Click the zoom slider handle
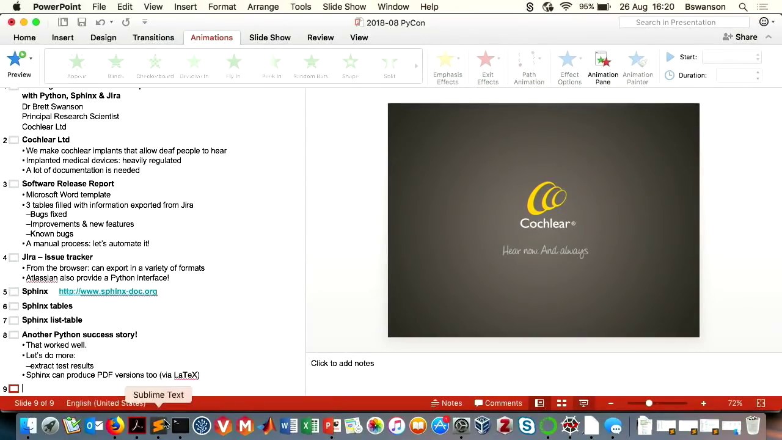 tap(649, 403)
